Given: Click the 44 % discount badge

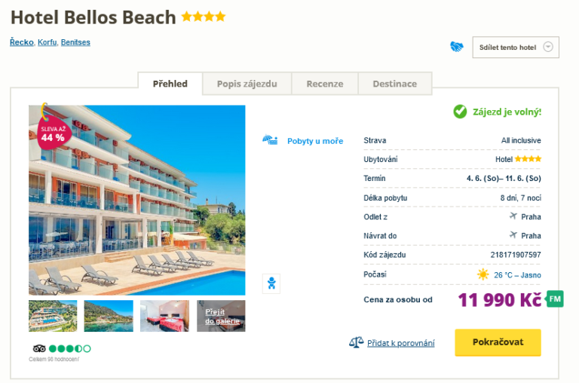Looking at the screenshot, I should point(53,133).
